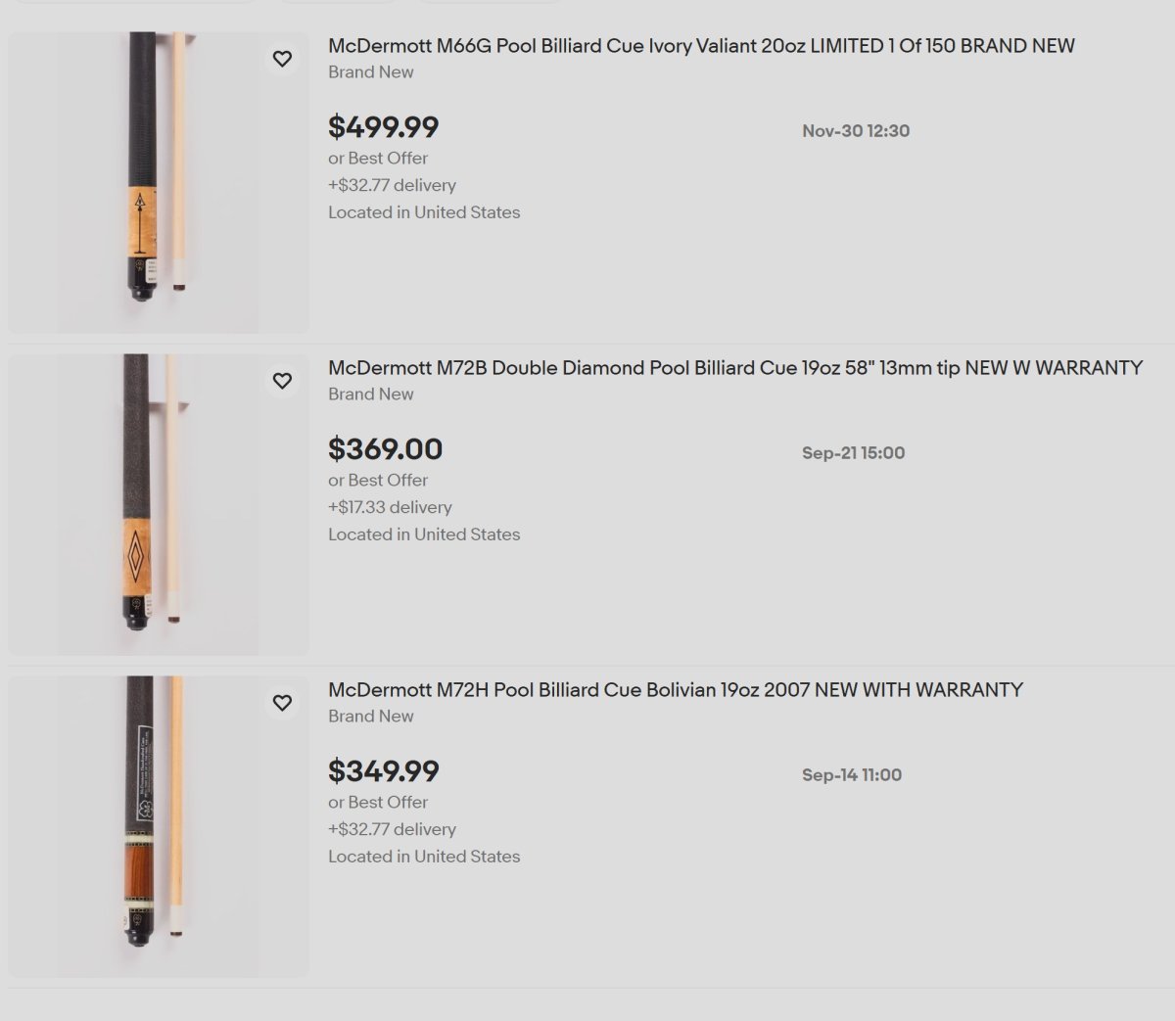Viewport: 1175px width, 1021px height.
Task: View the M72B Double Diamond cue photo
Action: point(158,504)
